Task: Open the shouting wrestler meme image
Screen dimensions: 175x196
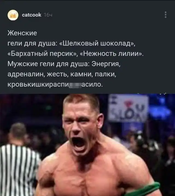Action: pyautogui.click(x=87, y=145)
